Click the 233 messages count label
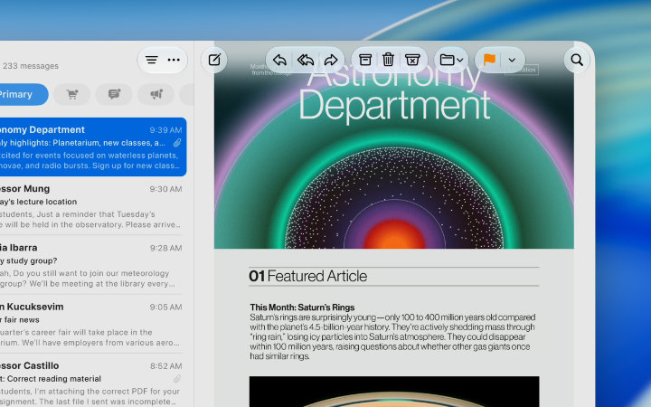 [31, 66]
